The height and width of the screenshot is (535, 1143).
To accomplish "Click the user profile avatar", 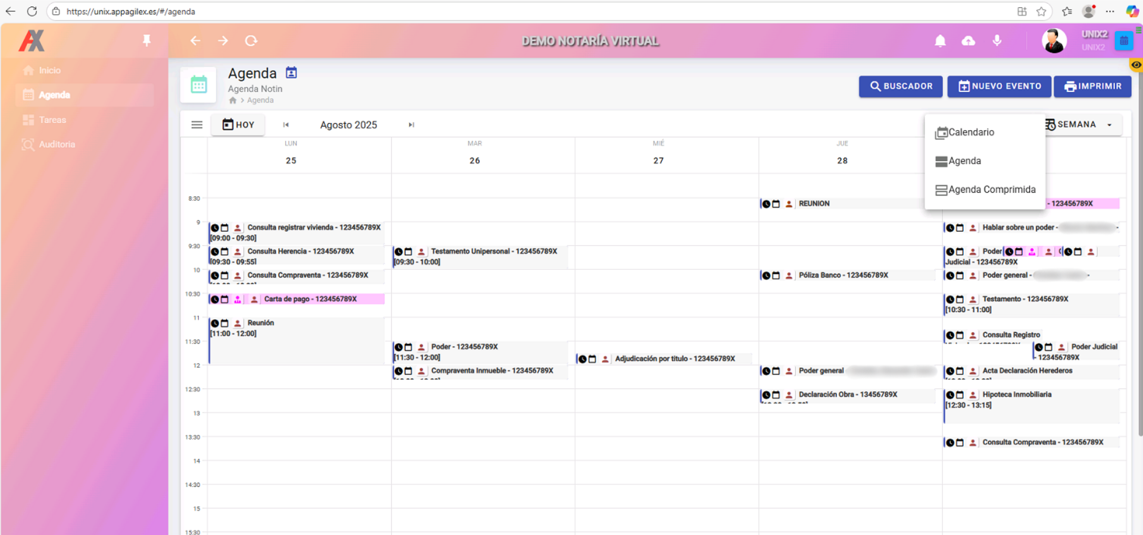I will [1054, 41].
